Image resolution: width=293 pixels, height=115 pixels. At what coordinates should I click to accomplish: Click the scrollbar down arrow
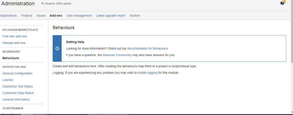coord(292,112)
